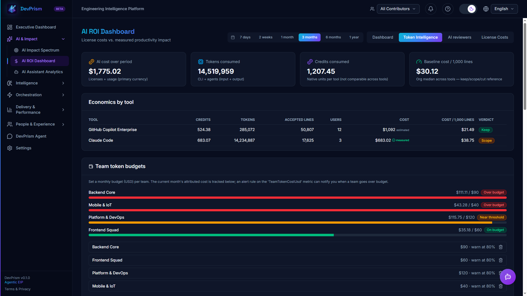The height and width of the screenshot is (296, 527).
Task: Open AI Assistant Analytics page
Action: click(40, 72)
